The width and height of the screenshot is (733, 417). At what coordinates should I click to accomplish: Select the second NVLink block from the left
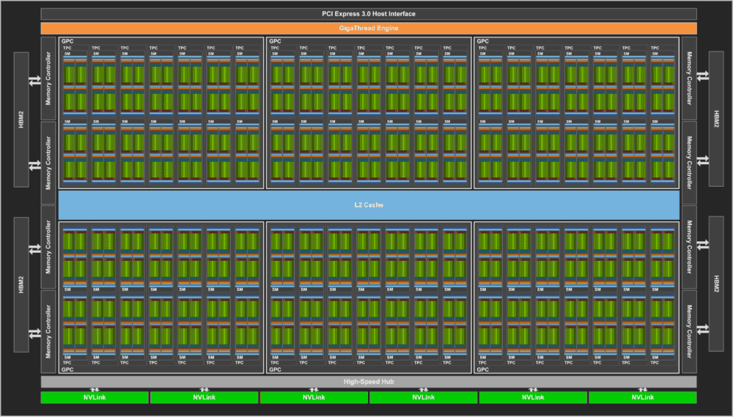coord(205,397)
